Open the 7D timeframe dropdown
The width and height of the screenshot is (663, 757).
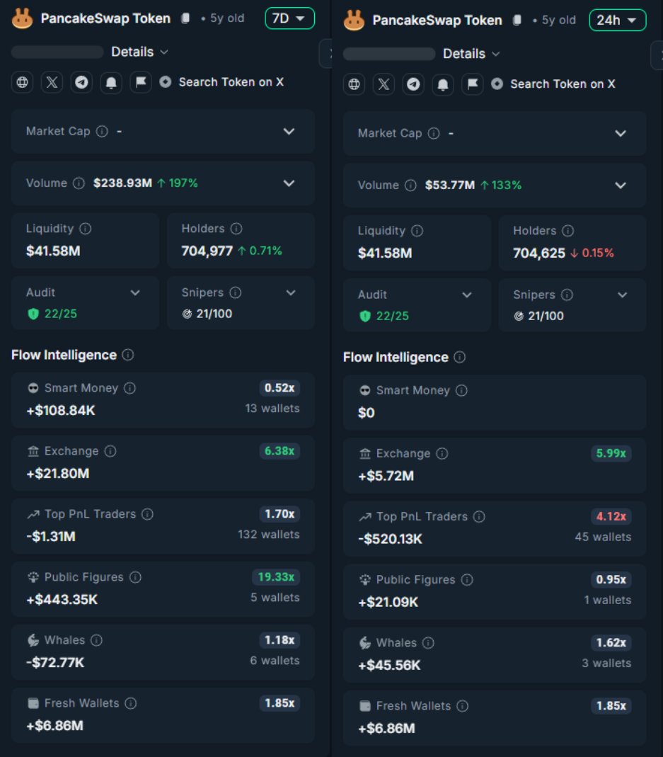[x=289, y=19]
